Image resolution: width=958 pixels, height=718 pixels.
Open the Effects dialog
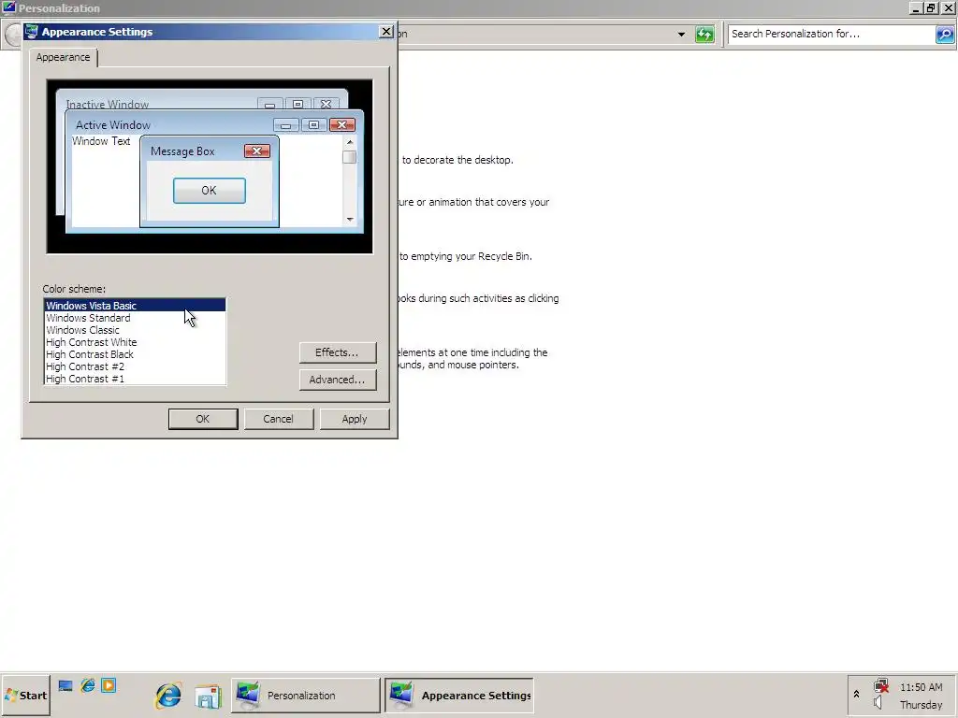pyautogui.click(x=337, y=352)
